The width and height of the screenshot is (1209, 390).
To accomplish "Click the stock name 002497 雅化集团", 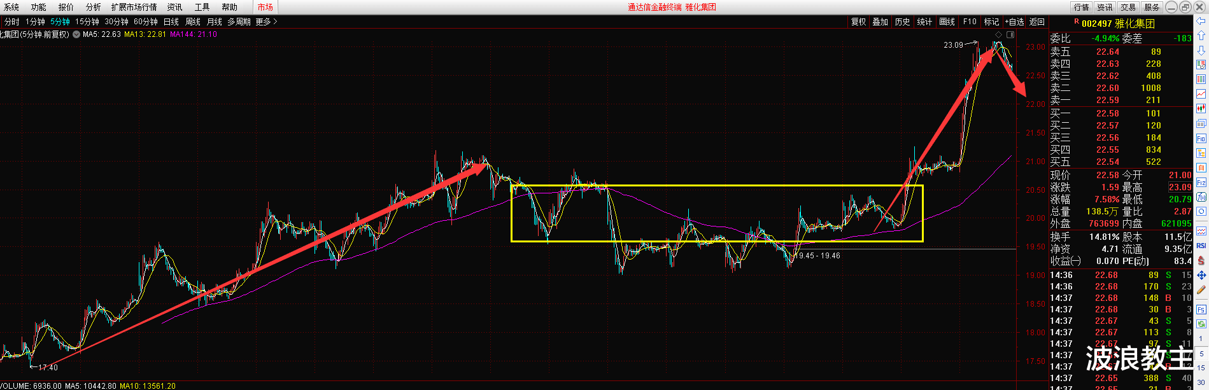I will 1118,24.
